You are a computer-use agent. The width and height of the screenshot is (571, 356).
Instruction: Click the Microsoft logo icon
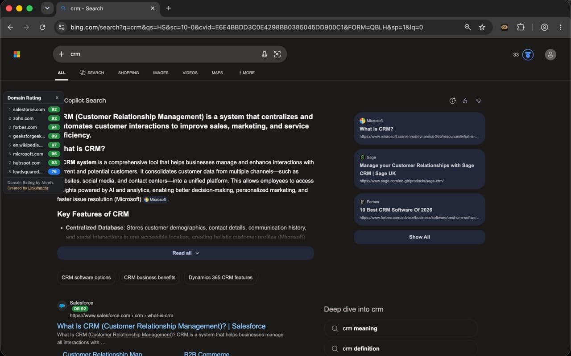pos(17,54)
